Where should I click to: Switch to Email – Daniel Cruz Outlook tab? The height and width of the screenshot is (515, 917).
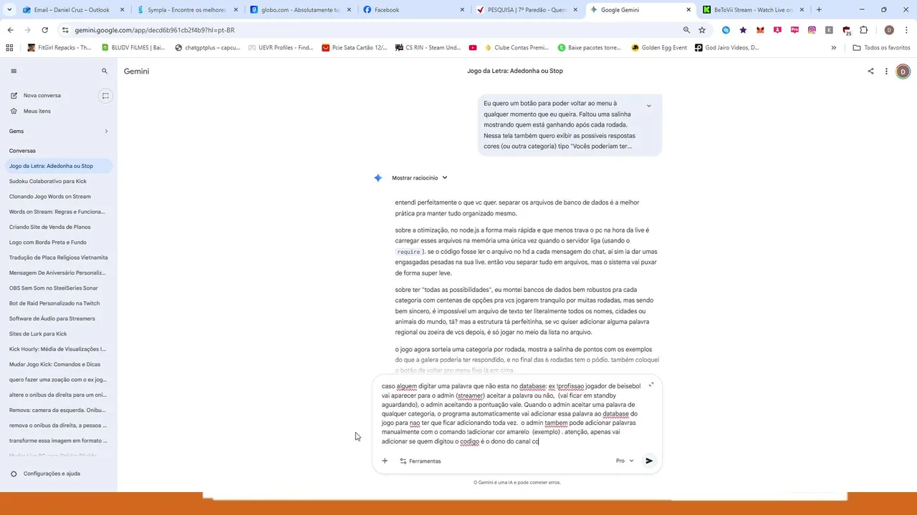pos(72,10)
